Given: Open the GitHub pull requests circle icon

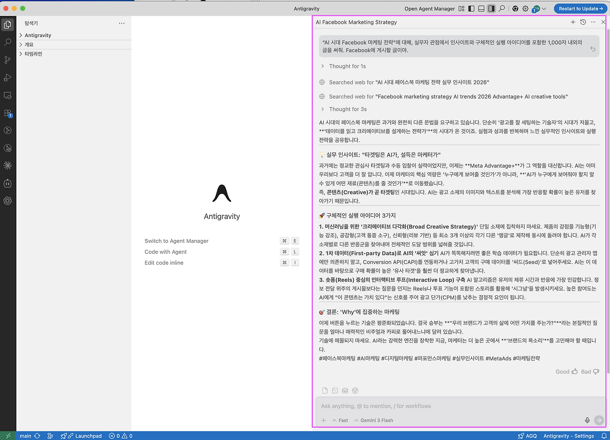Looking at the screenshot, I should [8, 130].
